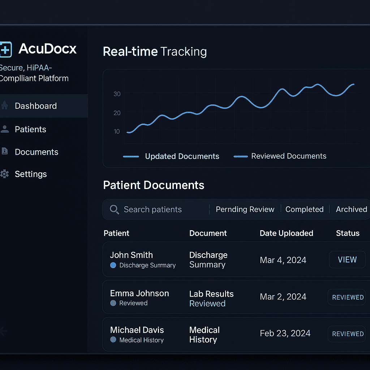Select the Archived tab

click(x=351, y=209)
